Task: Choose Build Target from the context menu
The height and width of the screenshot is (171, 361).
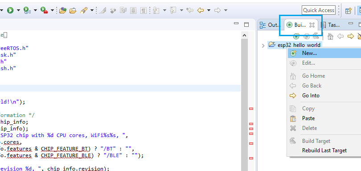Action: coord(324,141)
